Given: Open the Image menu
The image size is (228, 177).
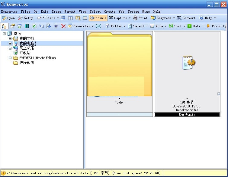Looking at the screenshot, I should pos(56,11).
